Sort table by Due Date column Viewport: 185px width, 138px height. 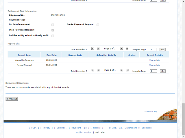pos(51,55)
